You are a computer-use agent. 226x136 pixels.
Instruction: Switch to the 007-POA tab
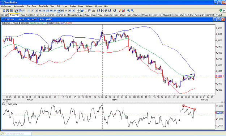click(x=210, y=15)
